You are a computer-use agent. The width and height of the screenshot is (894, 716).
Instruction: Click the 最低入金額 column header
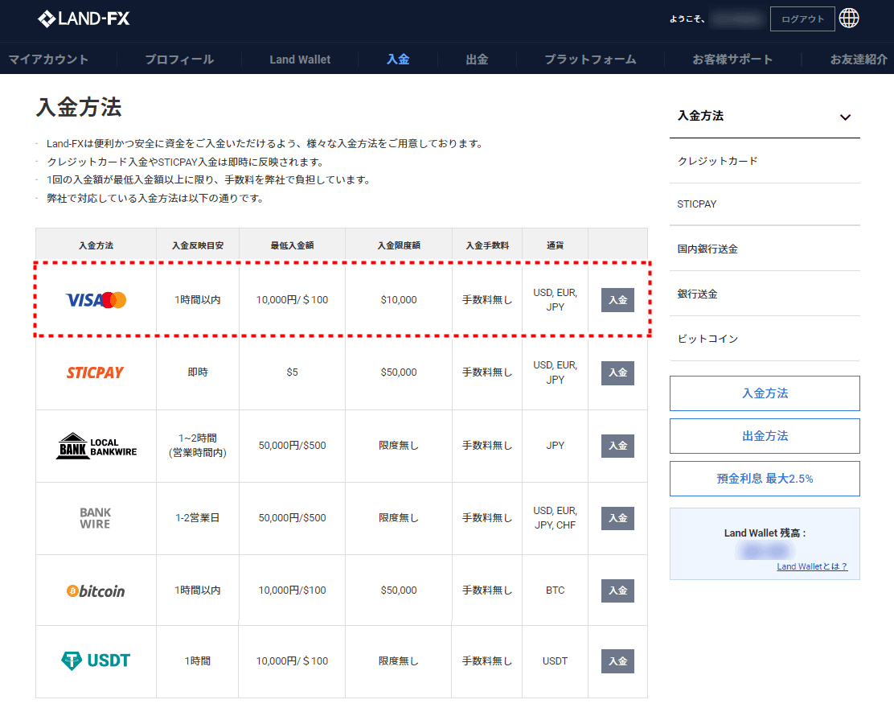292,245
